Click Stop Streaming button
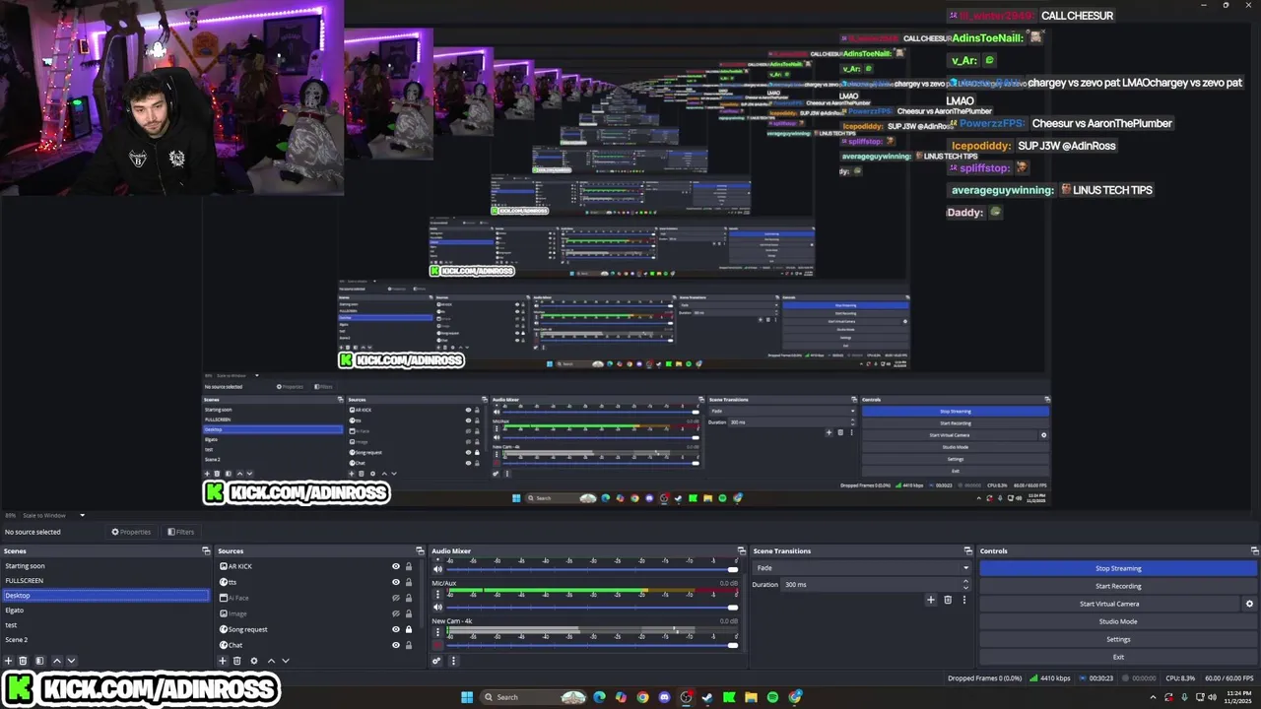This screenshot has height=709, width=1261. coord(1118,568)
